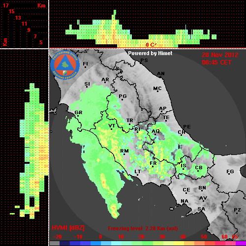Click the '65' value on dBZ scale
Image resolution: width=246 pixels, height=246 pixels.
(235, 237)
